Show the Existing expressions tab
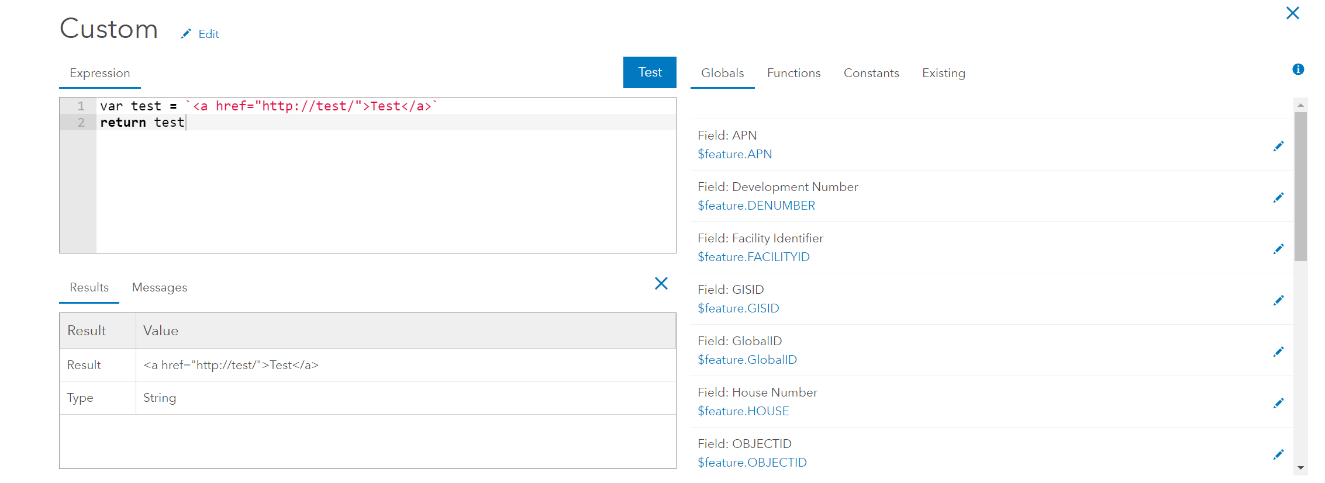The height and width of the screenshot is (483, 1325). click(x=943, y=73)
